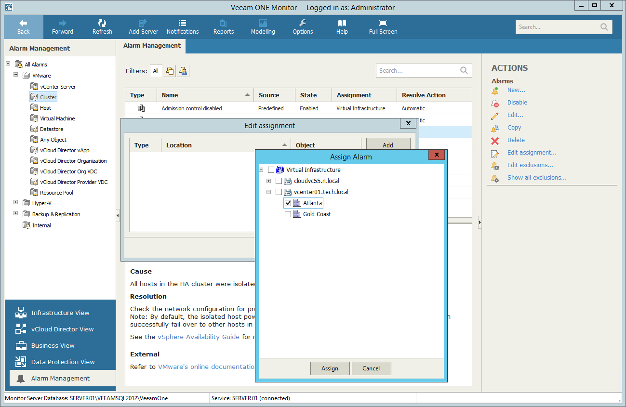Collapse the VMware alarm group

pos(16,75)
